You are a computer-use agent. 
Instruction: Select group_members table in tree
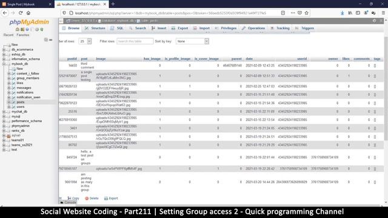pos(28,78)
